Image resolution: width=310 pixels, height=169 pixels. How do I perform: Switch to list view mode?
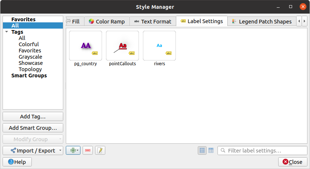pos(211,151)
